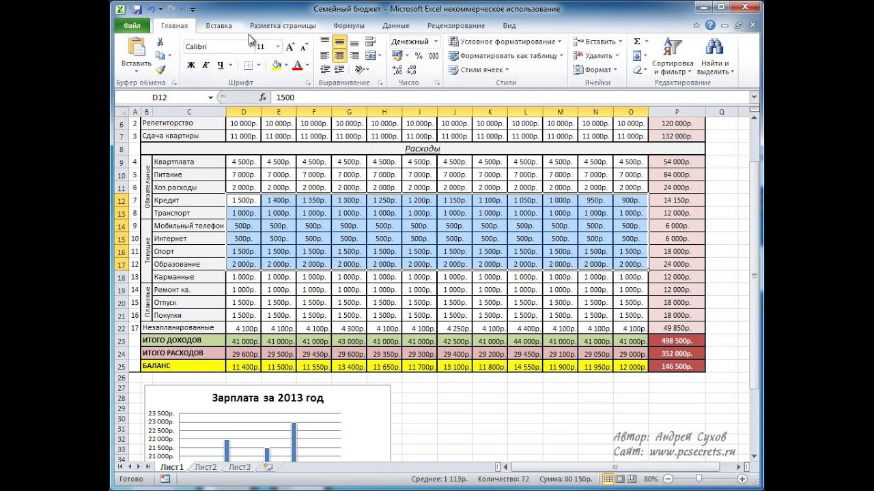Zoom in with the plus button
This screenshot has height=491, width=874.
coord(742,479)
